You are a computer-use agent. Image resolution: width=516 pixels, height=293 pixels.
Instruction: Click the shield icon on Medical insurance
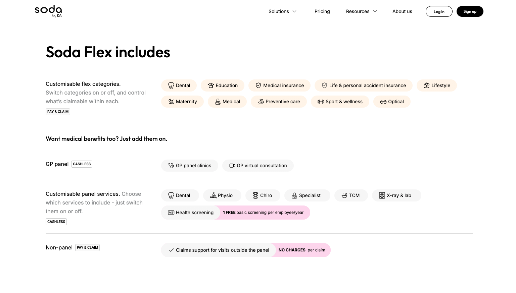click(258, 85)
